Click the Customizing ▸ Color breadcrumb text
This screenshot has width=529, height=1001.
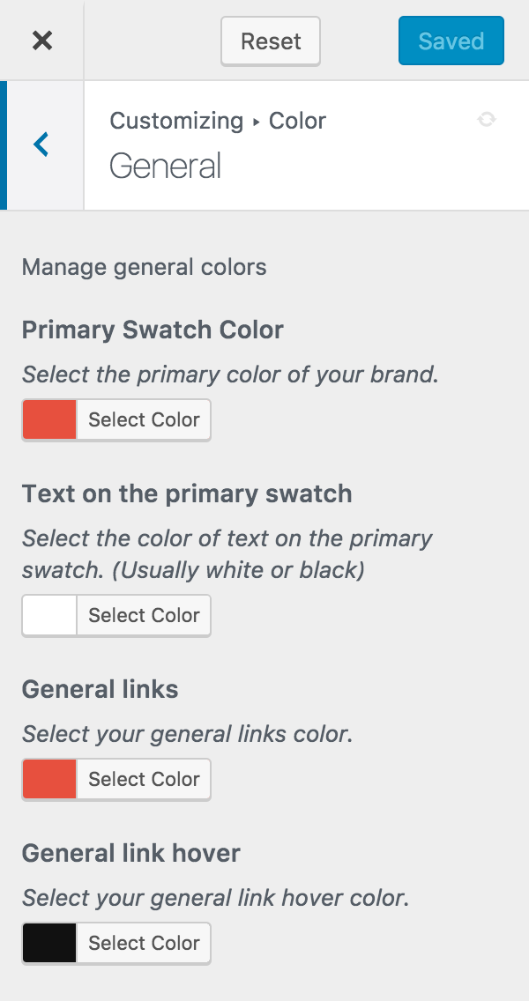tap(218, 120)
